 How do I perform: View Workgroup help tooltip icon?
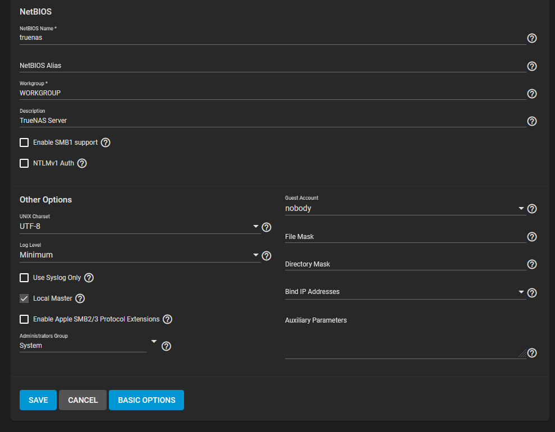[x=531, y=94]
